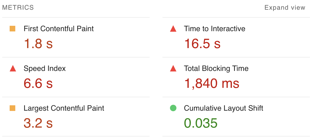Click the 0.035 layout shift value

[x=201, y=123]
